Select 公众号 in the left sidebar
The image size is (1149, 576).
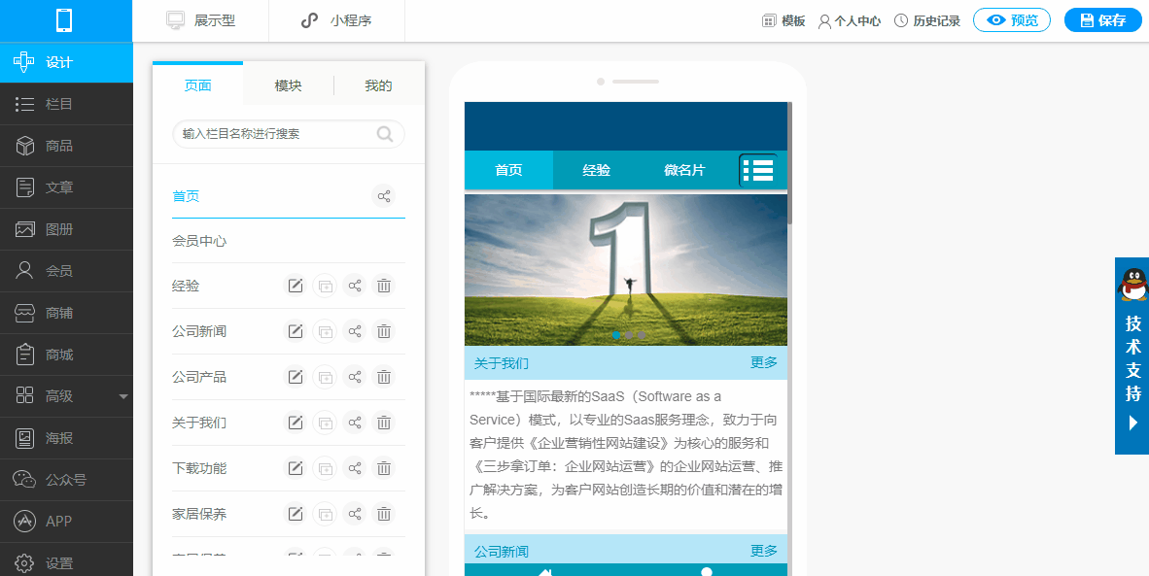point(67,480)
